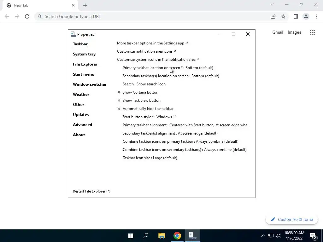Open the Weather section

81,95
